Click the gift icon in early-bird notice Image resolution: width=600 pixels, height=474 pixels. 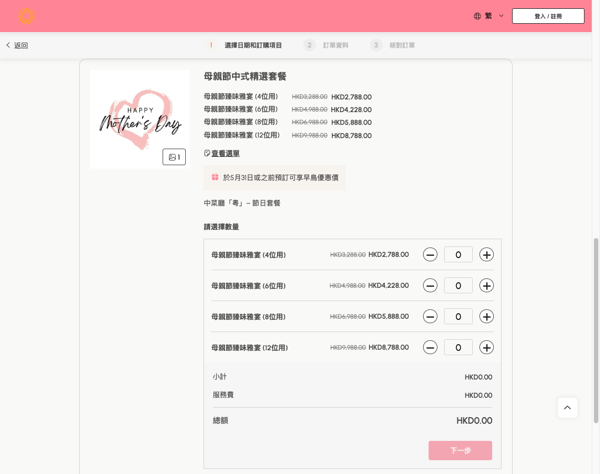tap(215, 177)
